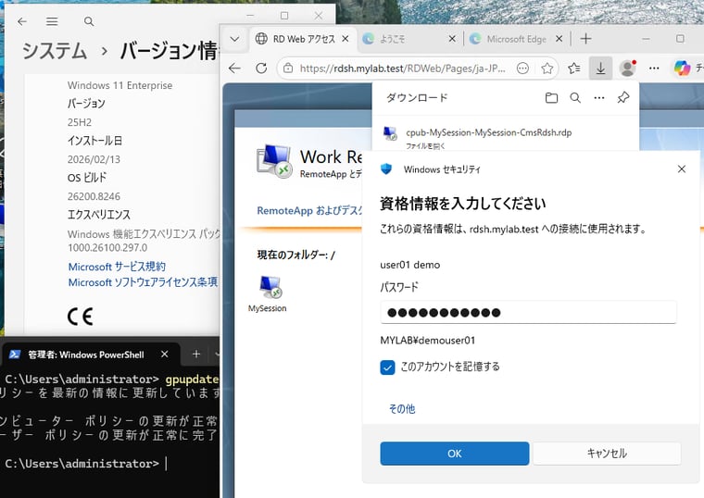The height and width of the screenshot is (498, 704).
Task: Close the Microsoft Edge tab
Action: point(559,39)
